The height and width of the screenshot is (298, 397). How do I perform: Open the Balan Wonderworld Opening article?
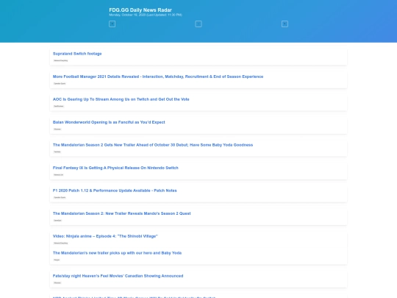tap(109, 122)
